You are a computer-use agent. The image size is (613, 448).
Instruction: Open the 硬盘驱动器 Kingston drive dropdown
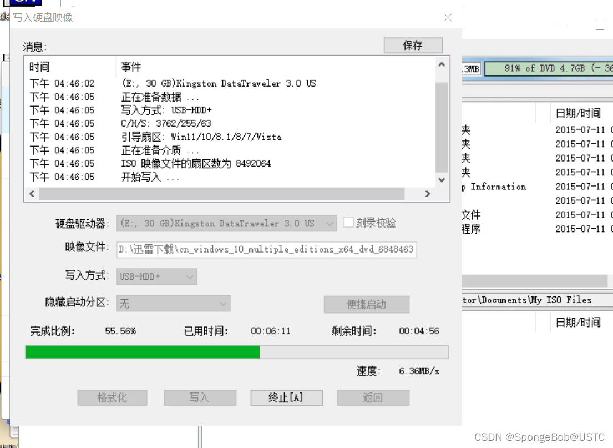226,223
